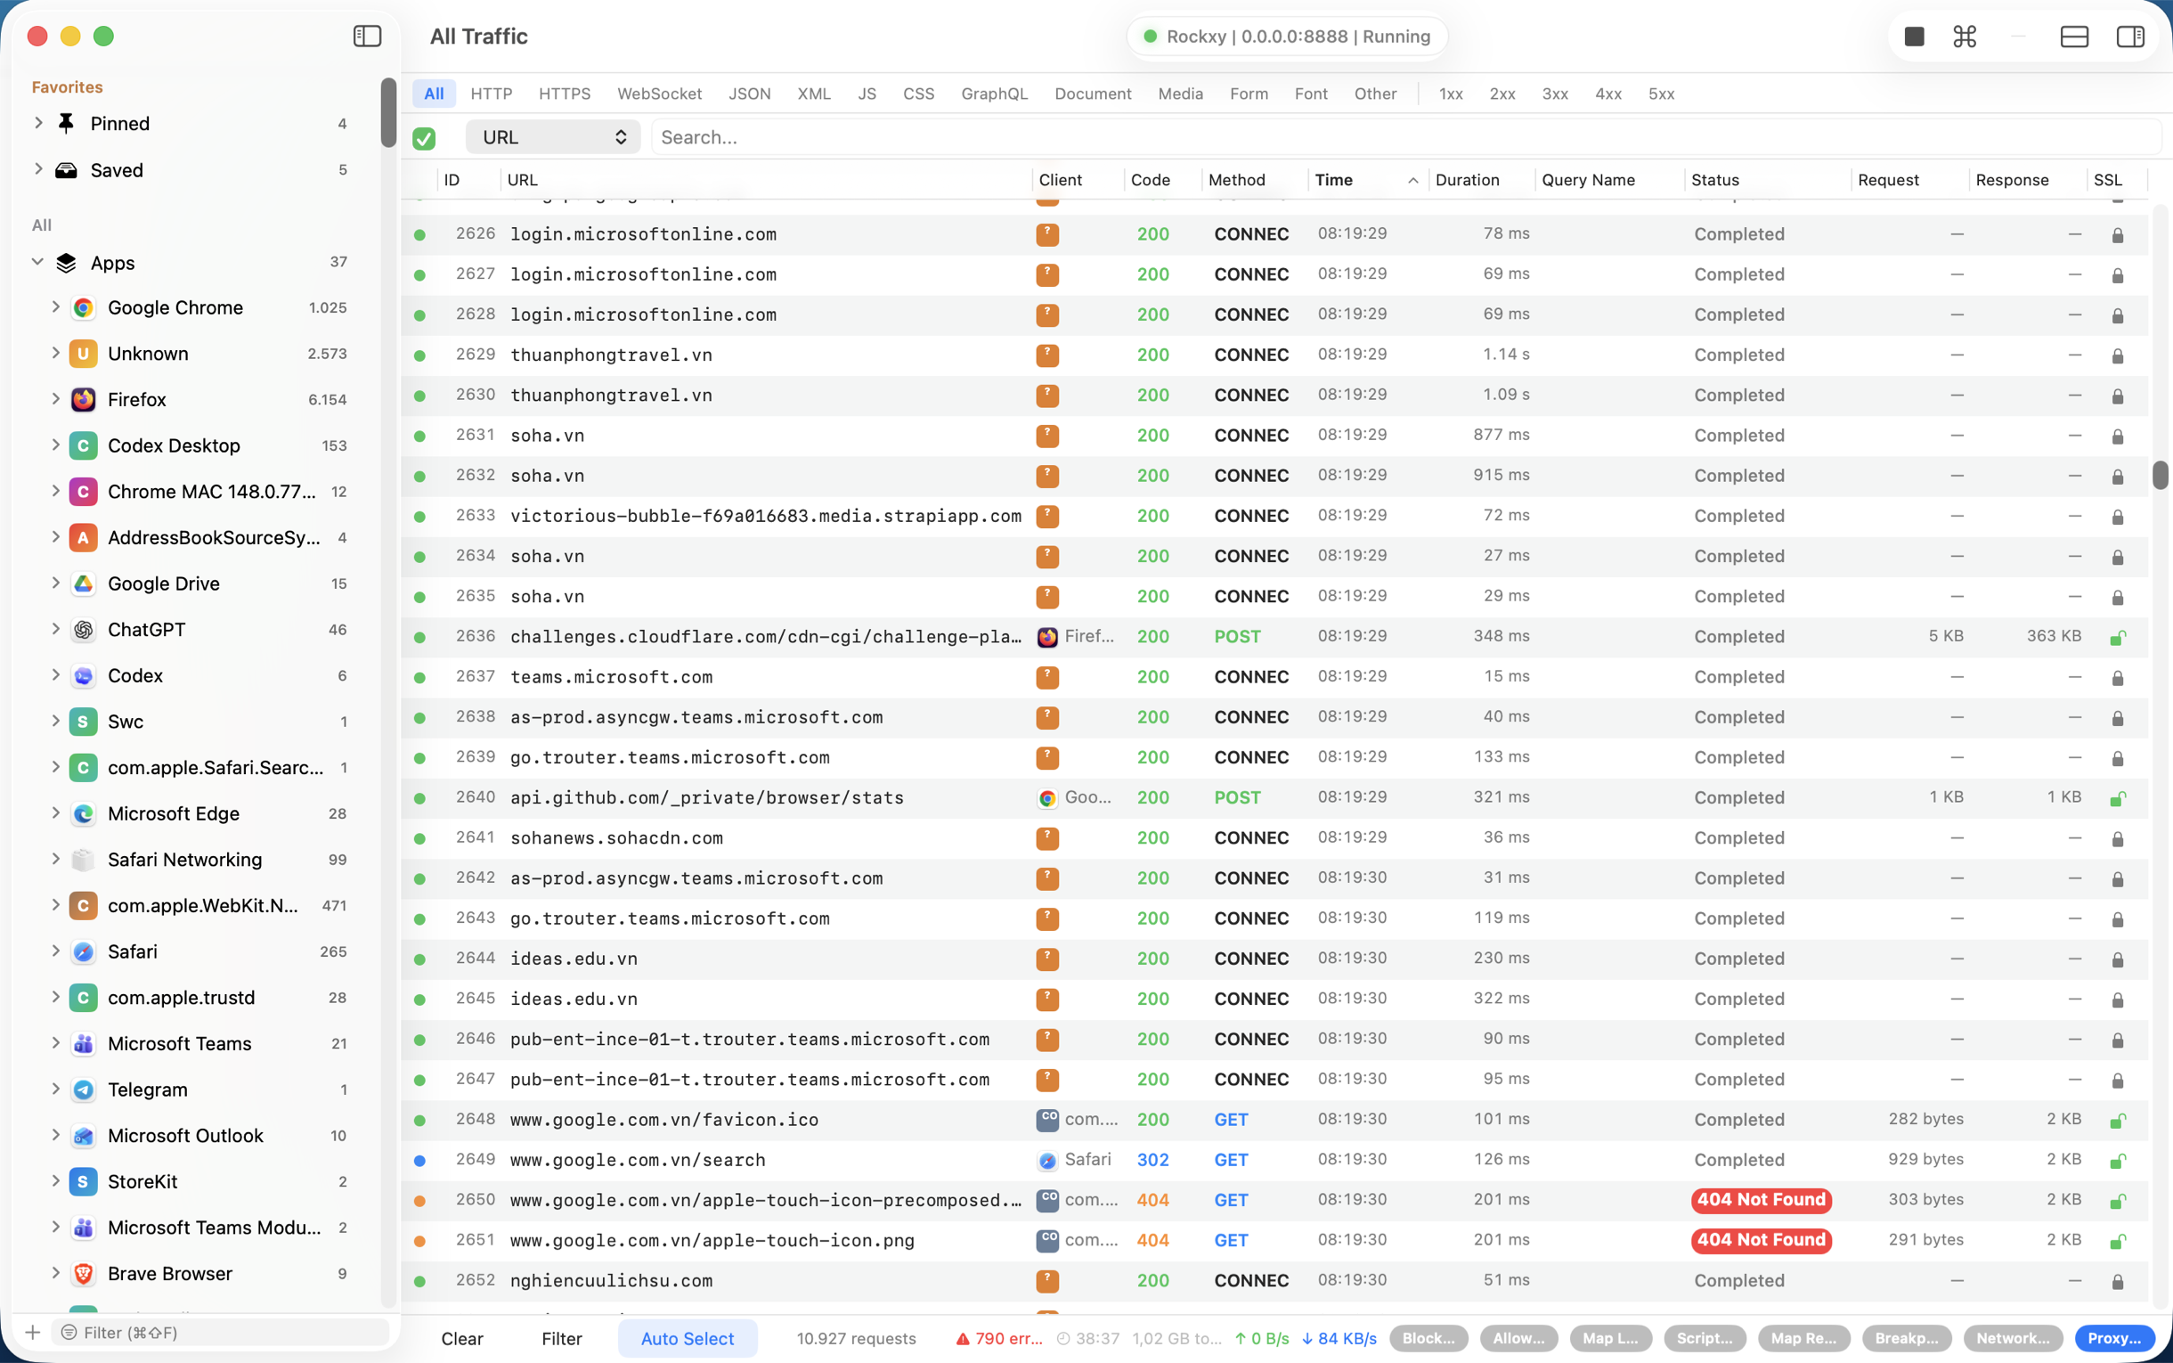The height and width of the screenshot is (1363, 2173).
Task: Click the Microsoft Outlook icon
Action: pyautogui.click(x=83, y=1135)
